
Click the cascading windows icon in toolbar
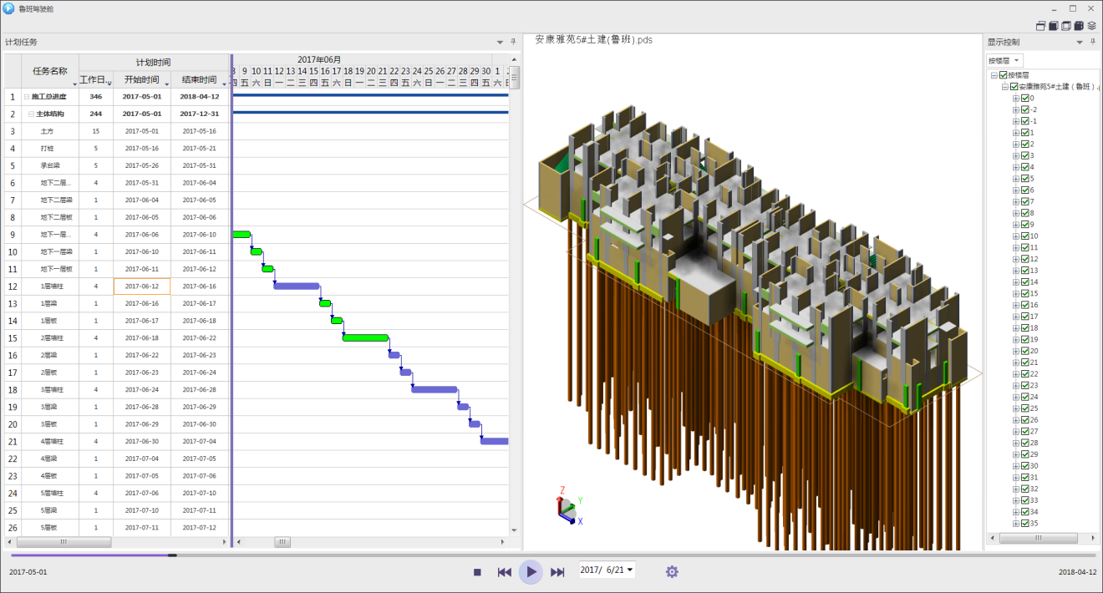click(x=1041, y=26)
